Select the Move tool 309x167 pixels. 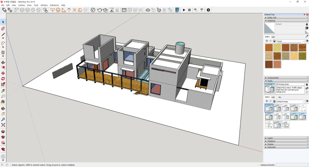coord(3,73)
